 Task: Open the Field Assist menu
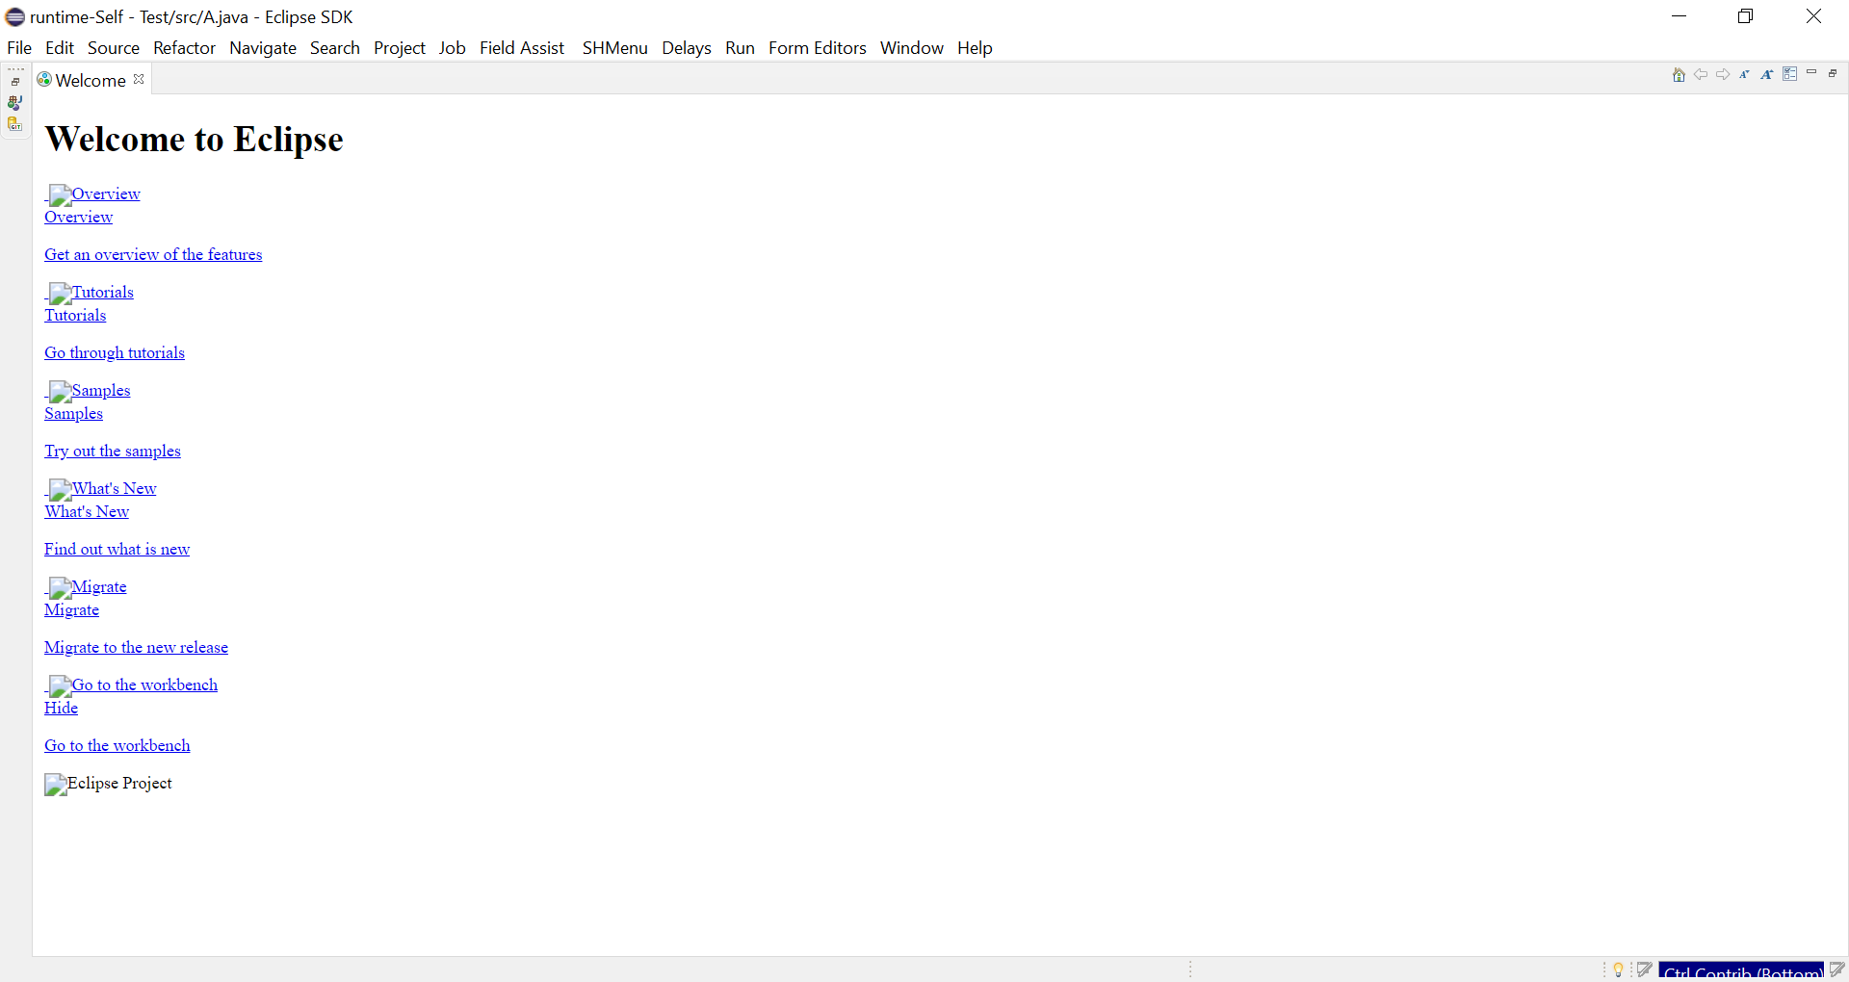pyautogui.click(x=521, y=48)
